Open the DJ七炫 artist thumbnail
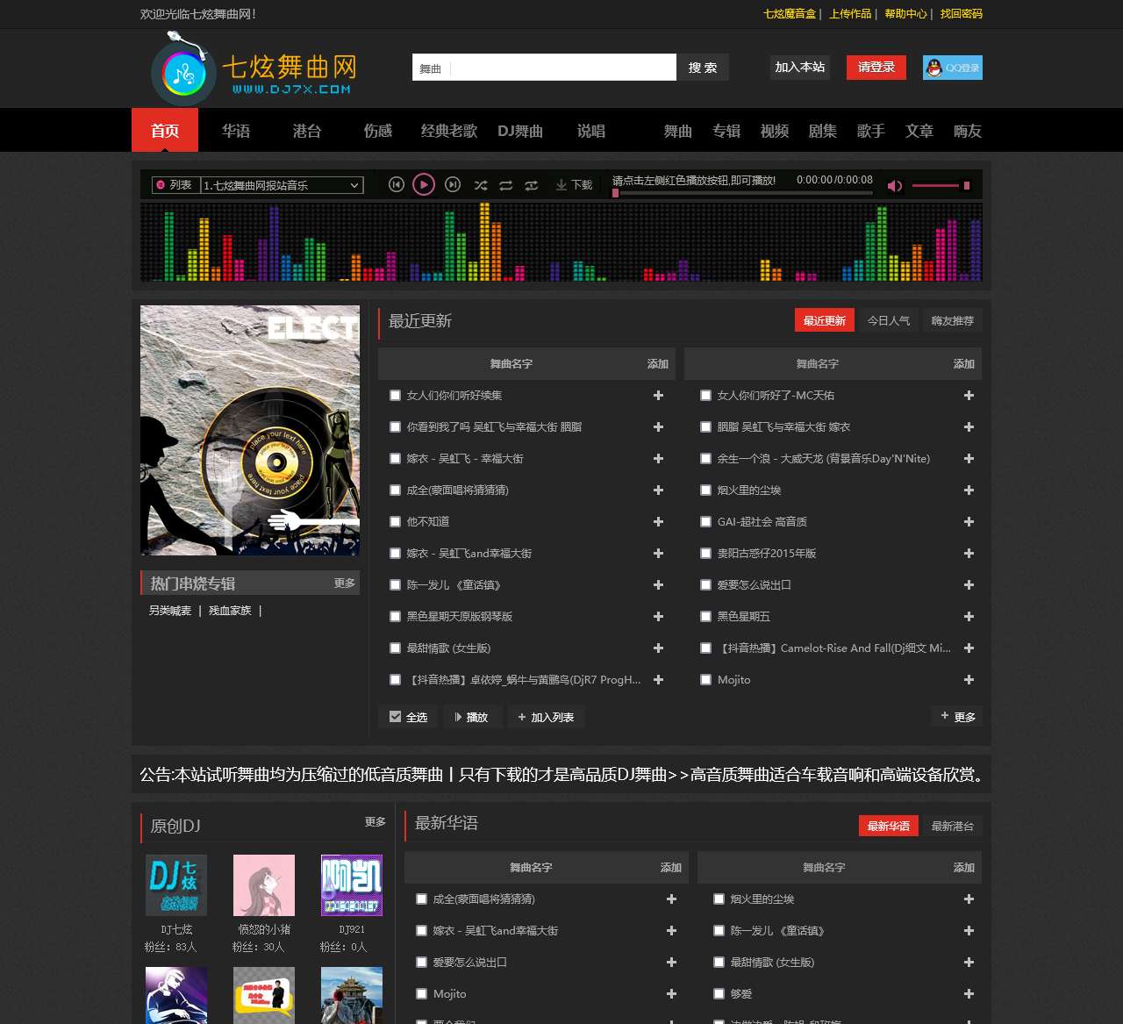The width and height of the screenshot is (1123, 1024). 175,884
